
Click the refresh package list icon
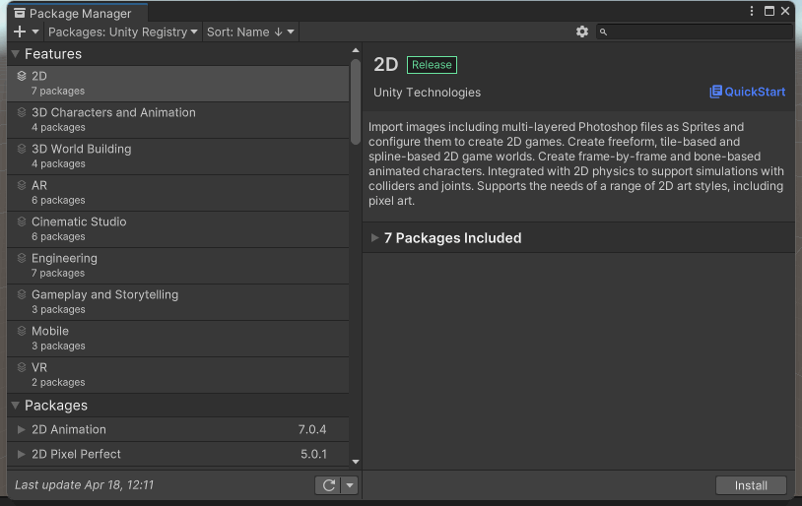[x=328, y=485]
